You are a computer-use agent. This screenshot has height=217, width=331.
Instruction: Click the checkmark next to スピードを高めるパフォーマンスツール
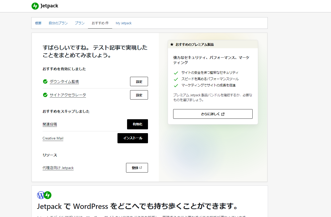pos(176,79)
